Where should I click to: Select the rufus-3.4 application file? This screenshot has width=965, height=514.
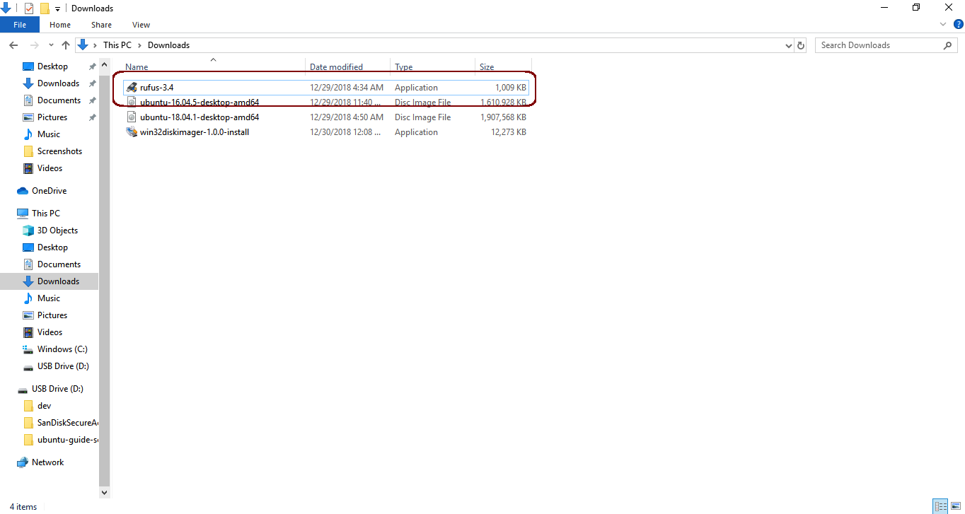(326, 88)
